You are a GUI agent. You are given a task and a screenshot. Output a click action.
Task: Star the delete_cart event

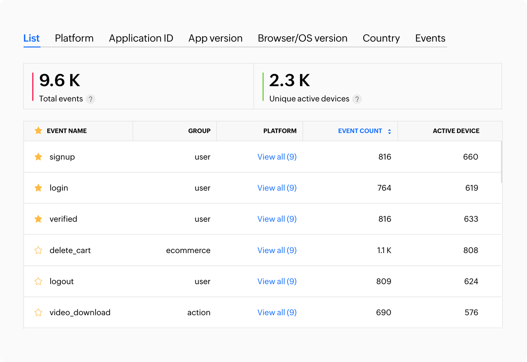point(38,250)
